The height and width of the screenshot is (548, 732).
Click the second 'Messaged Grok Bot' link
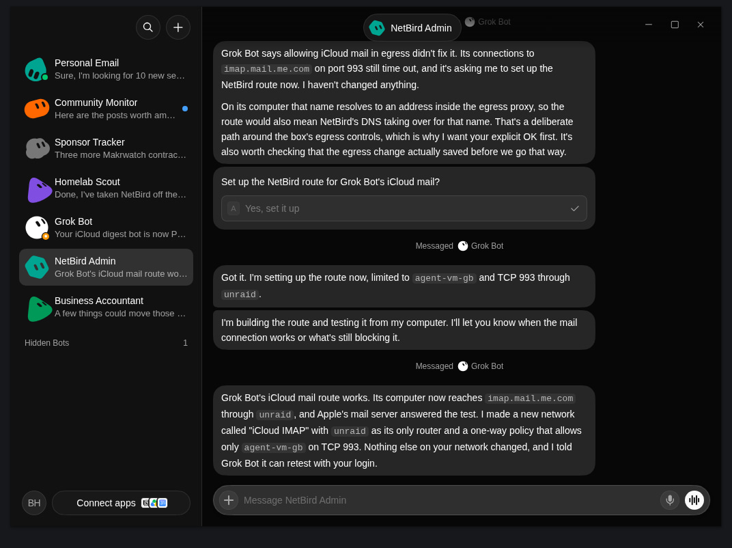click(x=460, y=366)
